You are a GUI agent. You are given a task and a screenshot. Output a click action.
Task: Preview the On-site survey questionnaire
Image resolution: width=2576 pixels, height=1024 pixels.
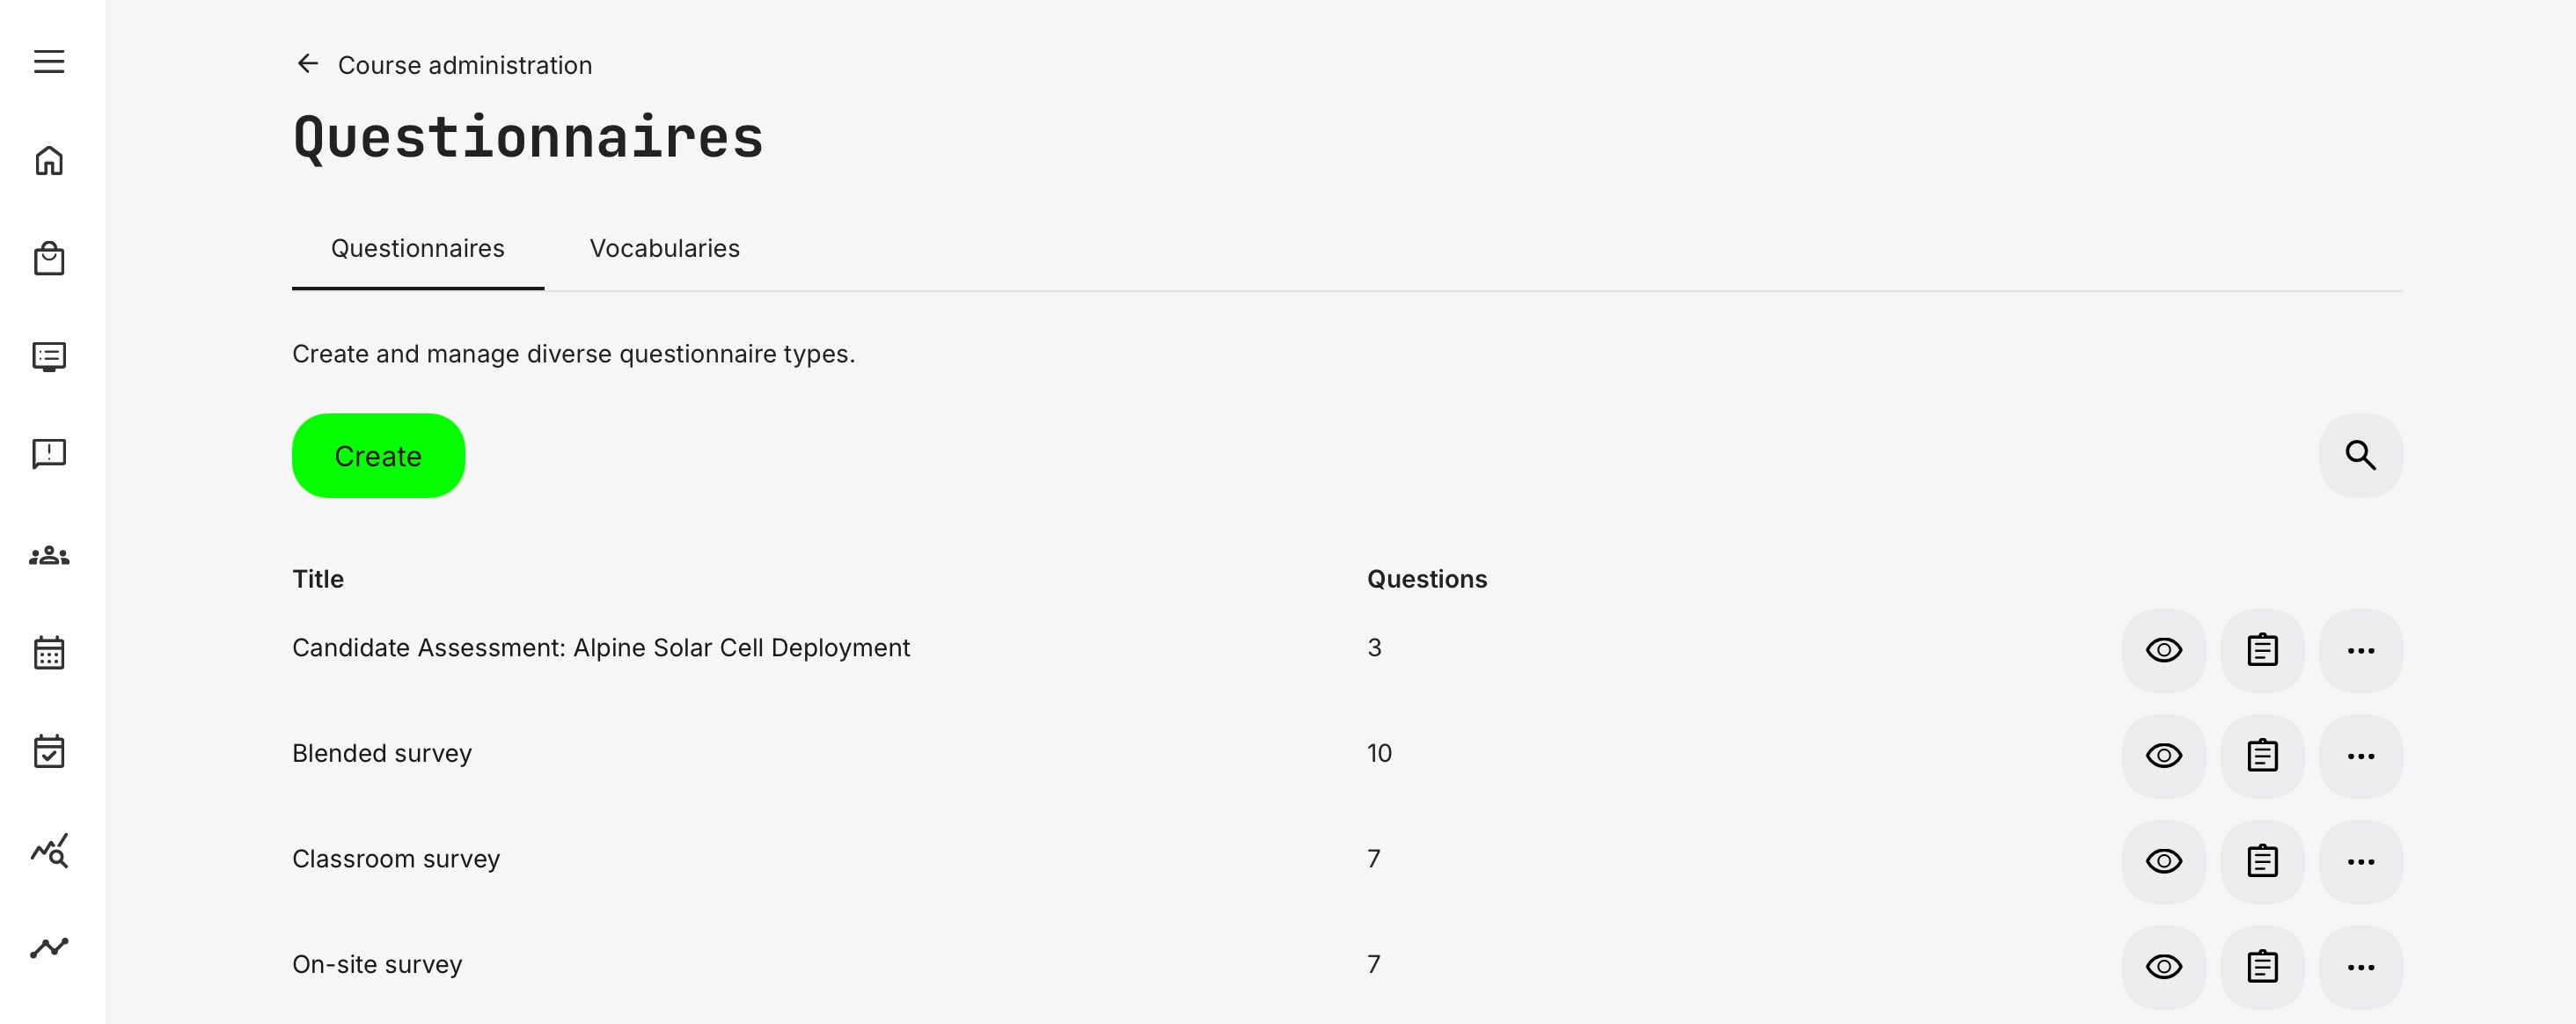[x=2163, y=966]
